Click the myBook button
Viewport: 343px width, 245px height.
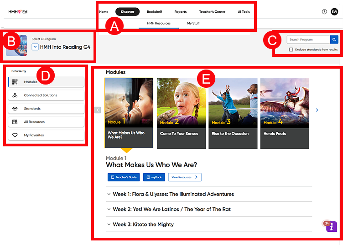[154, 177]
